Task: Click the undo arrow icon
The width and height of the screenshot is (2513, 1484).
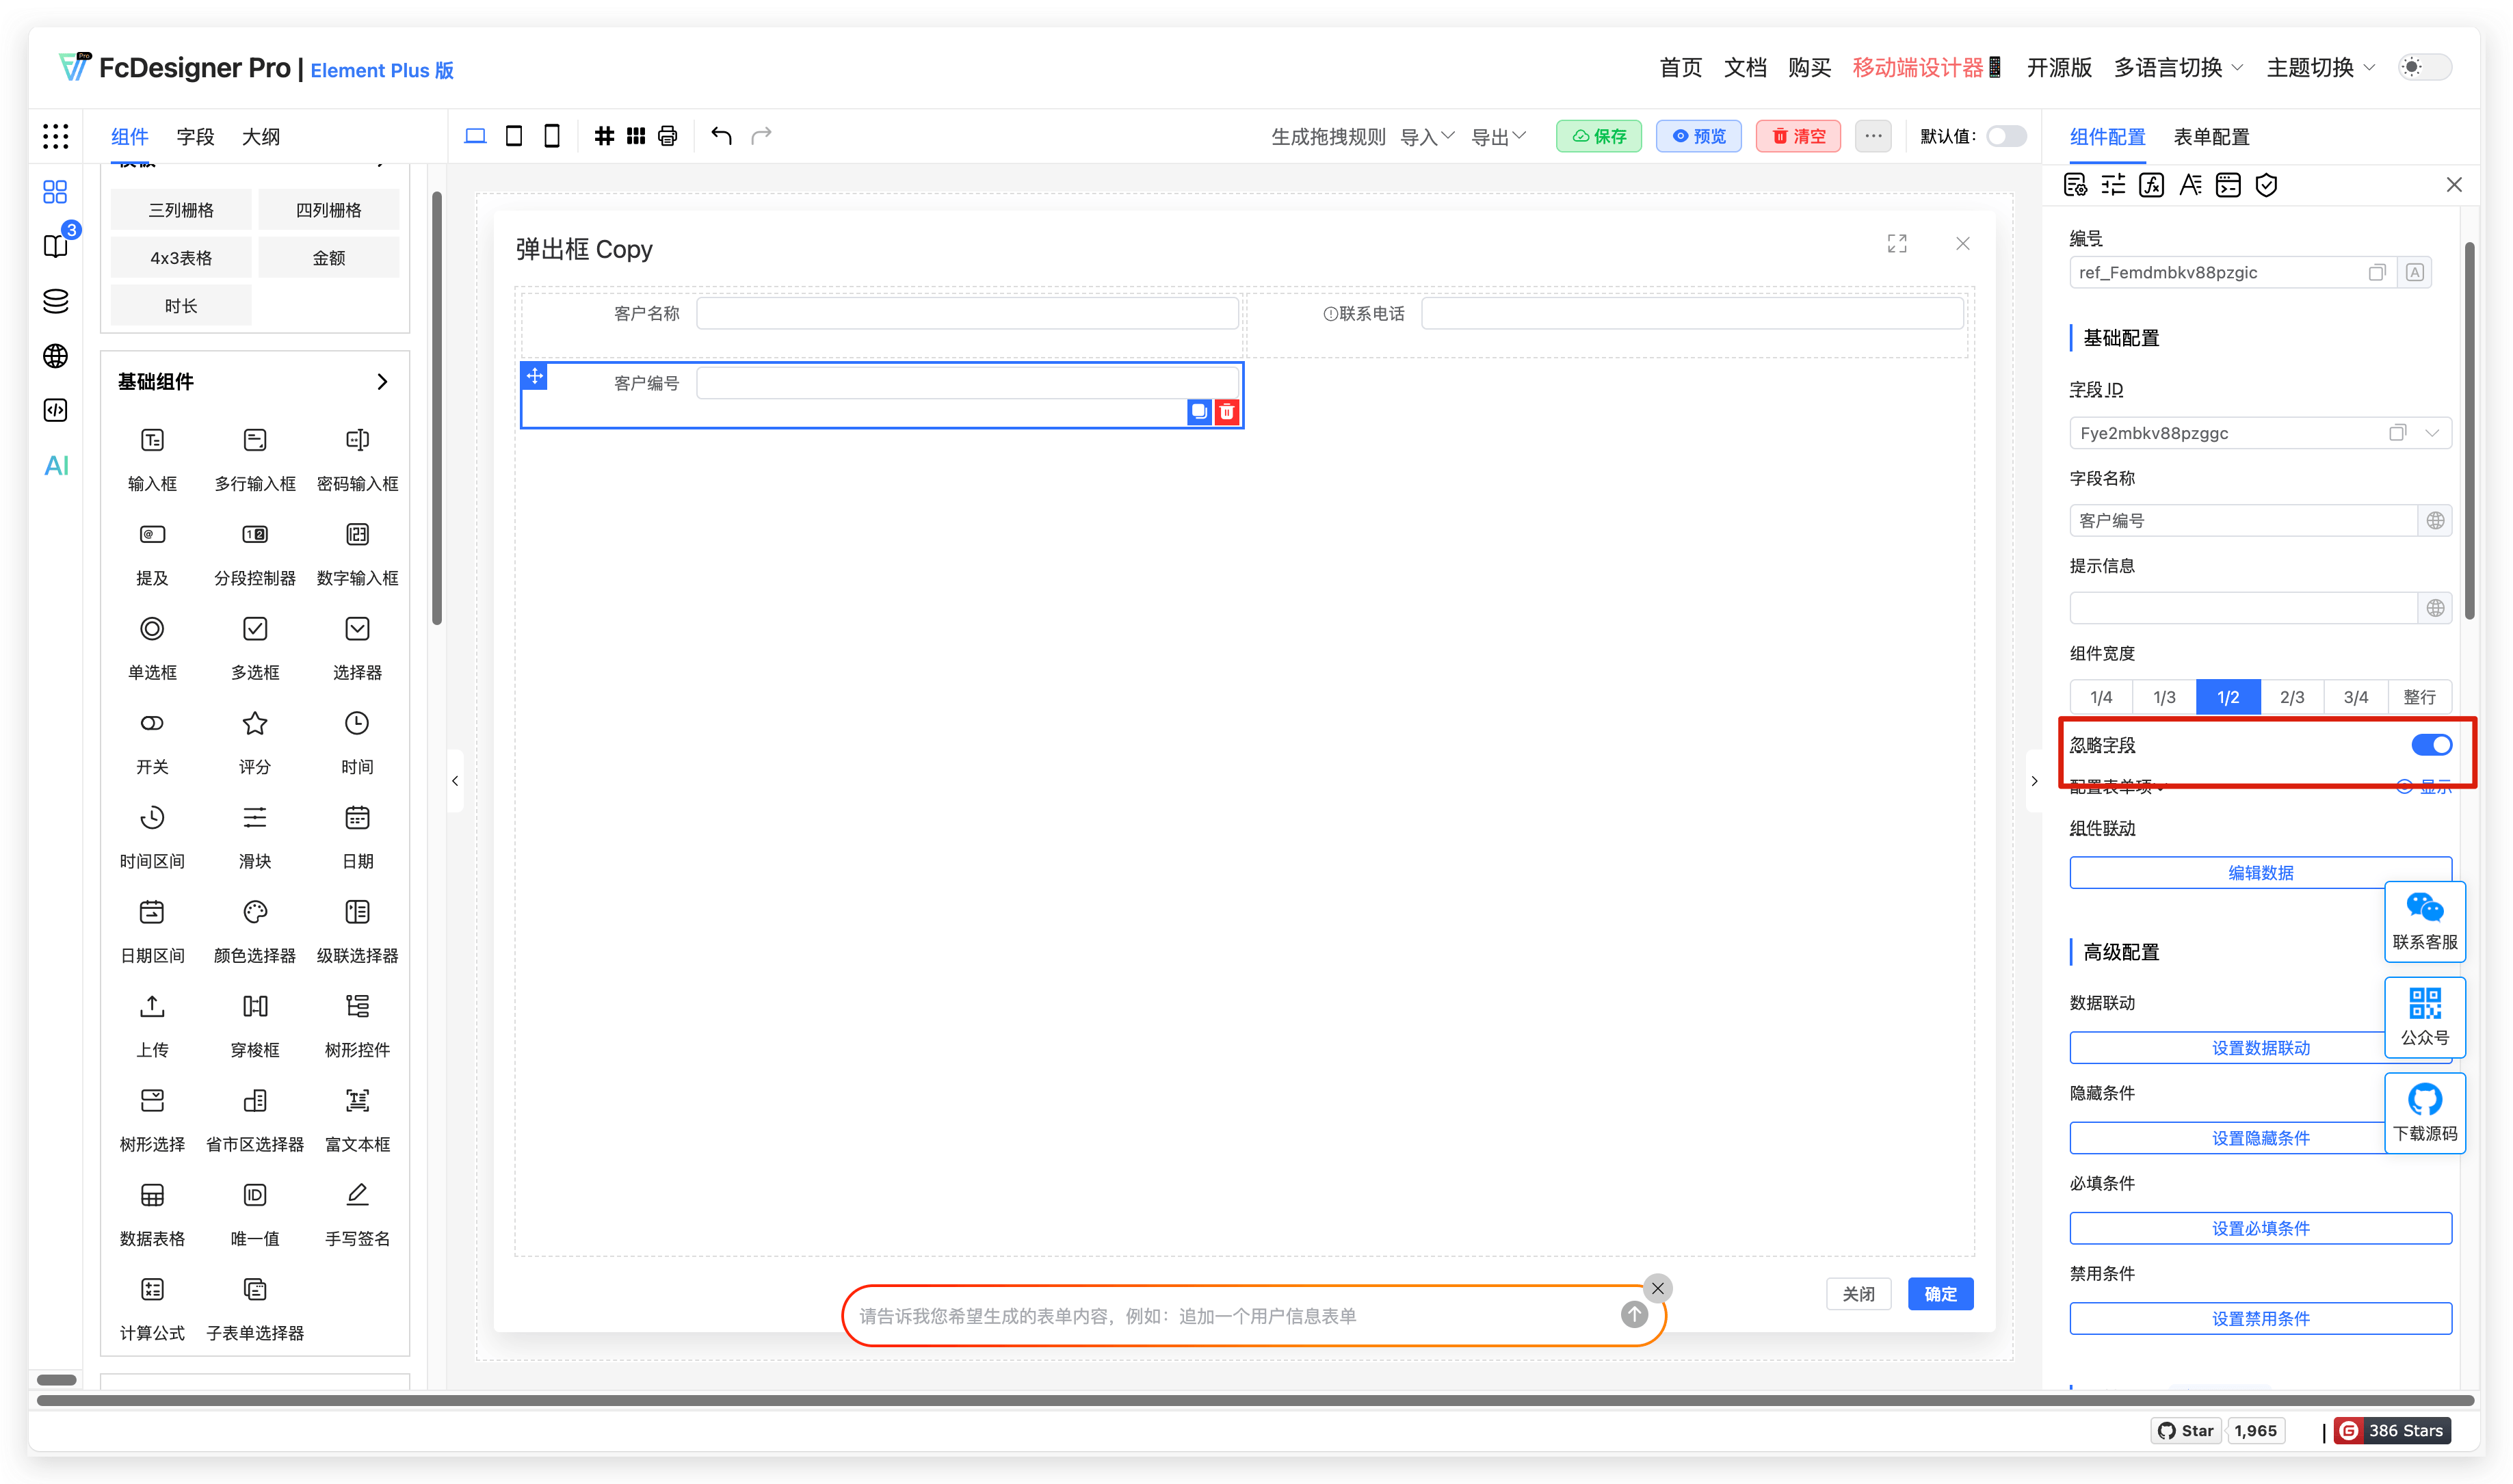Action: point(721,136)
